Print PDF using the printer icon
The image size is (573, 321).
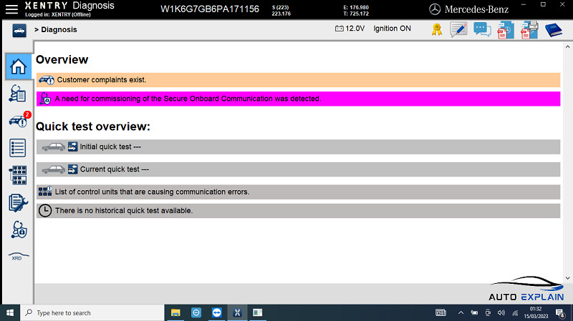(529, 29)
